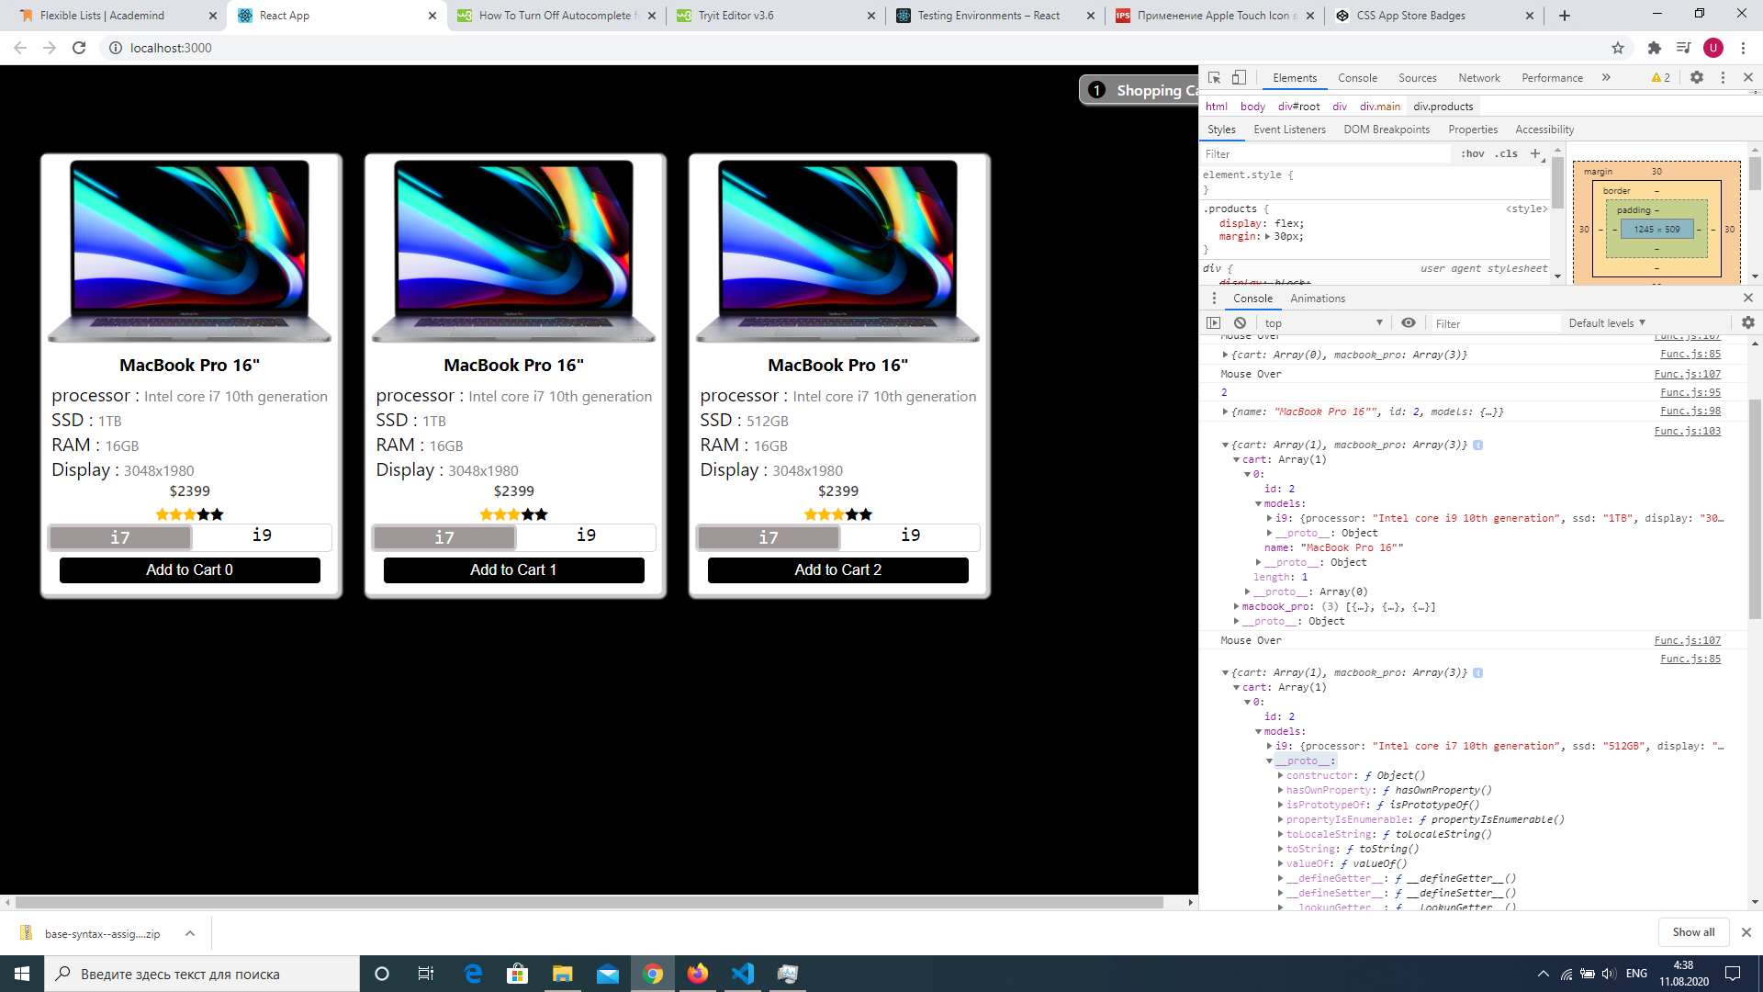Screen dimensions: 1763x992
Task: Bookmark this page with star icon
Action: click(1618, 48)
